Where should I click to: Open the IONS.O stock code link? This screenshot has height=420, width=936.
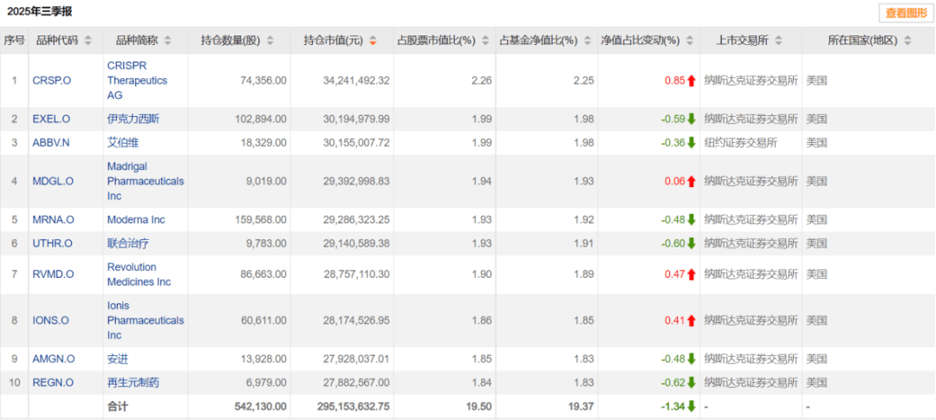click(51, 320)
